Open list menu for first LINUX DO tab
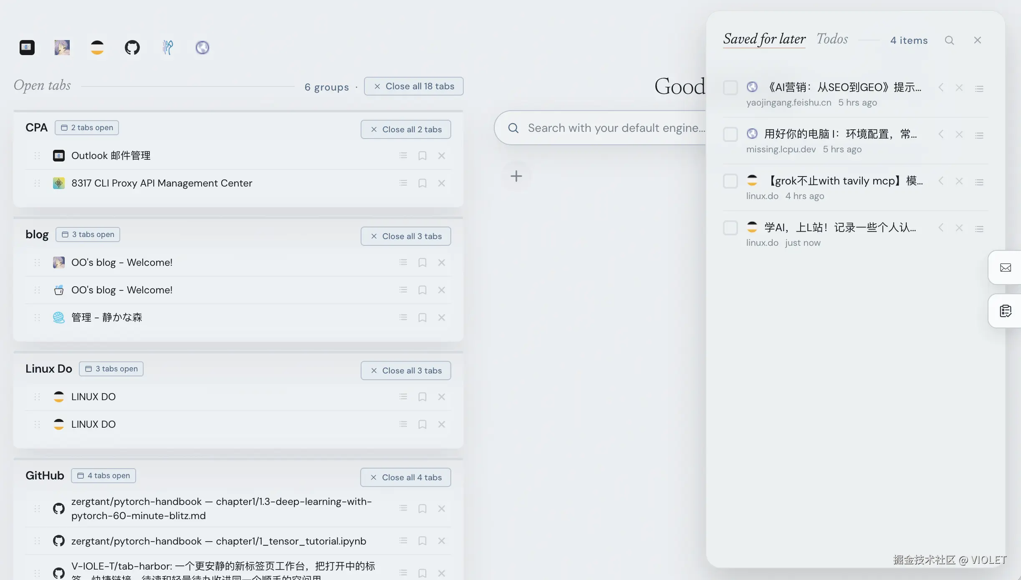Viewport: 1021px width, 580px height. click(x=403, y=397)
